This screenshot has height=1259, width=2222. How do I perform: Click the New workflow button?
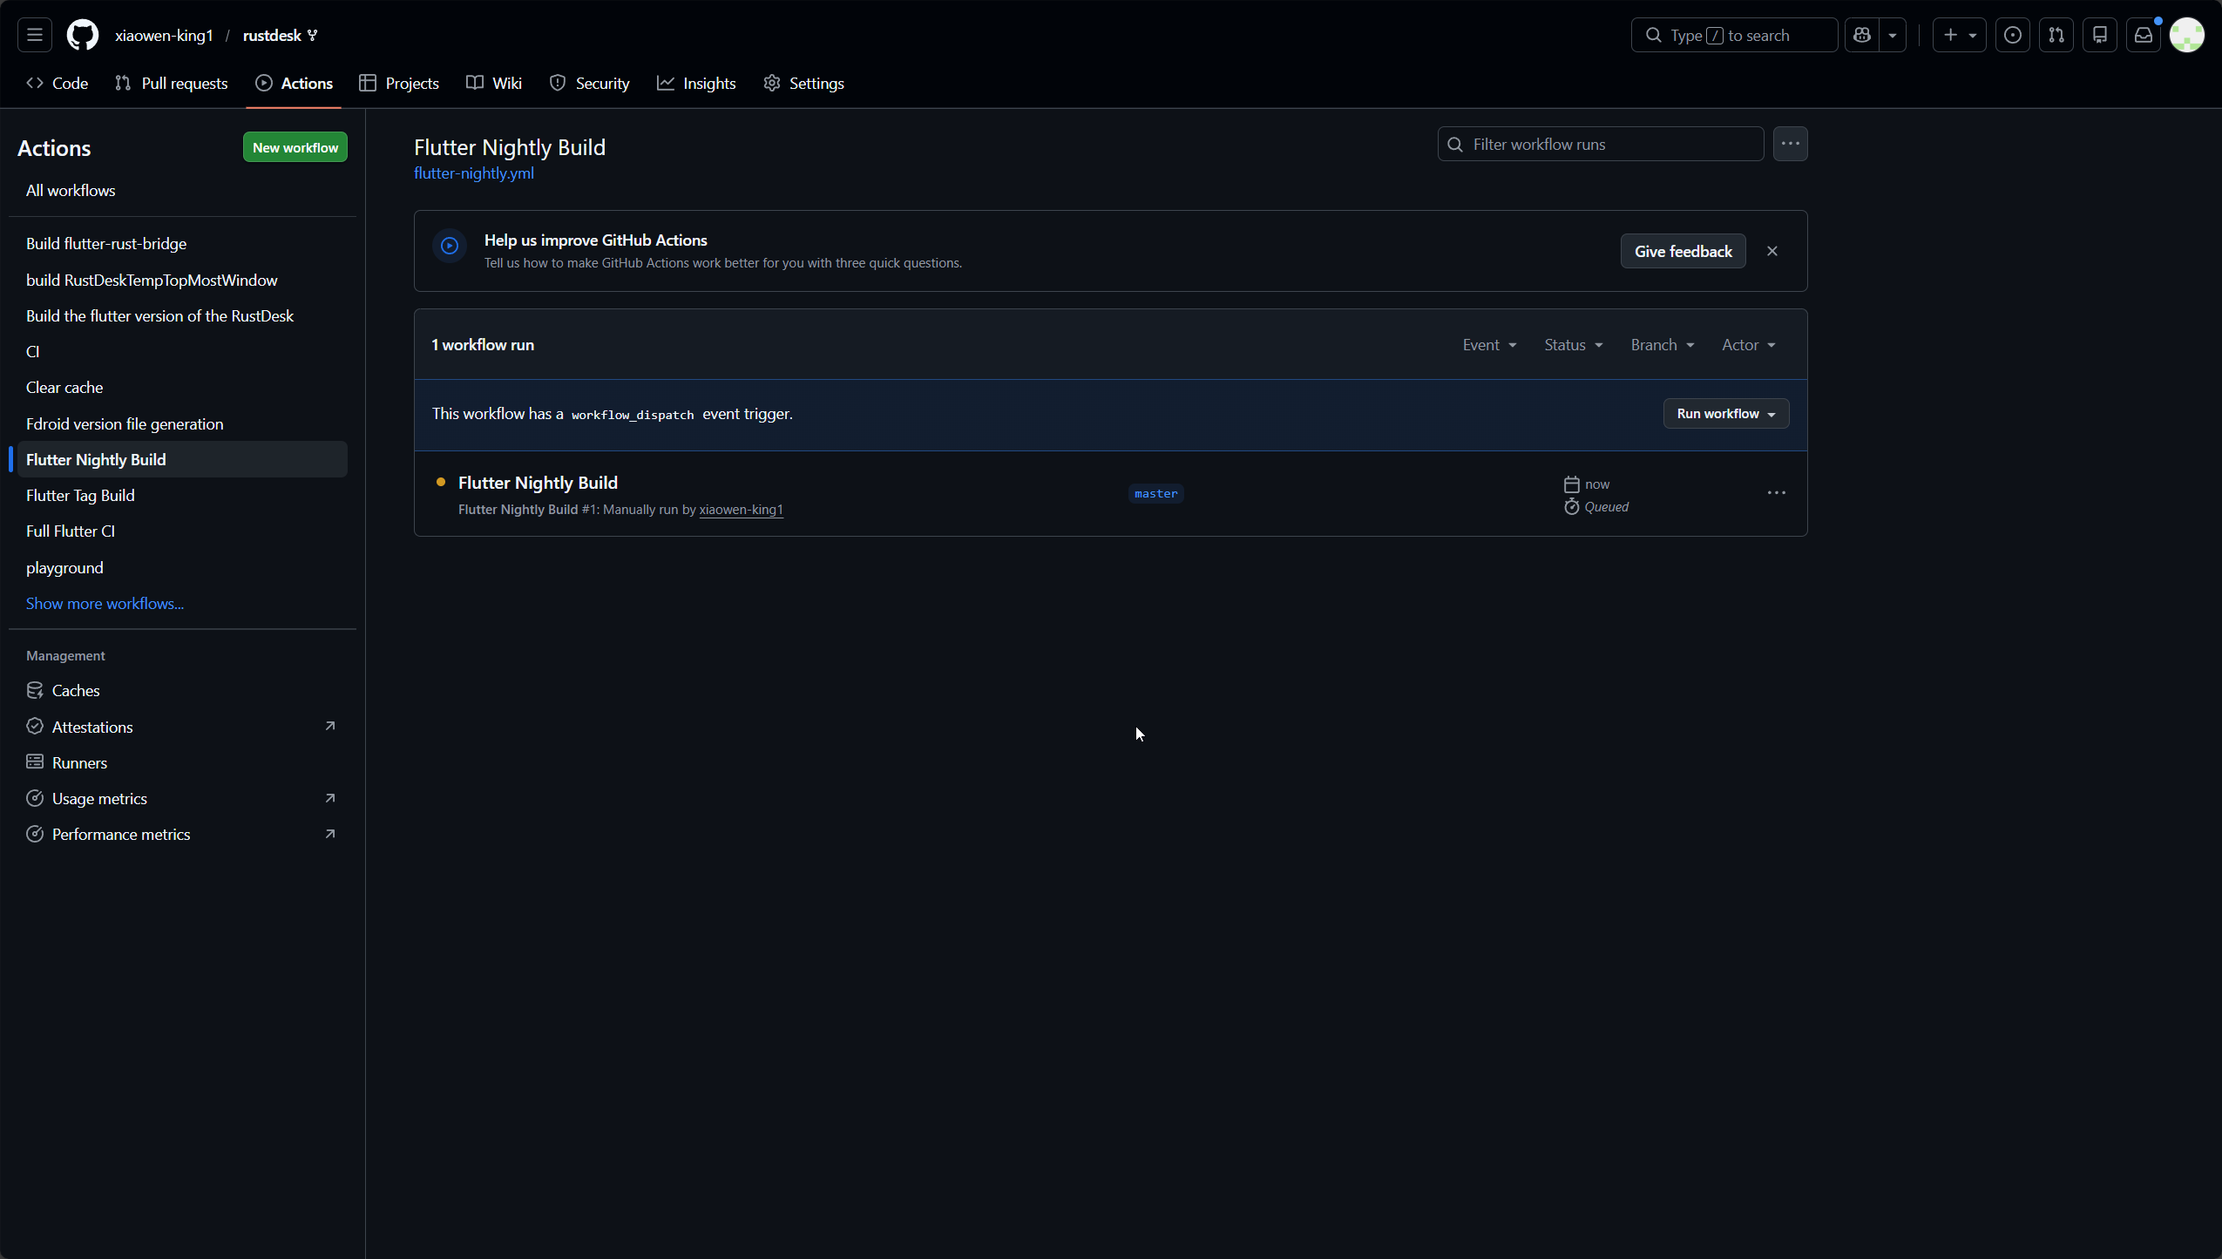295,147
